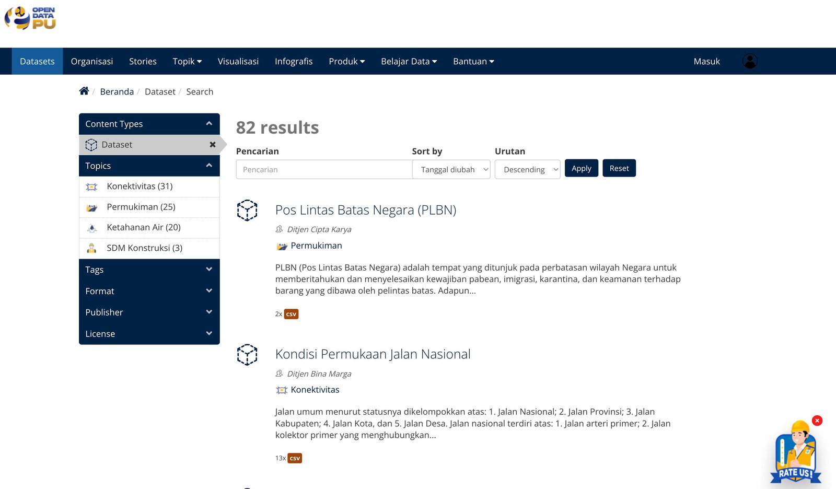Click the cube icon beside Kondisi Permukaan Jalan
836x489 pixels.
pyautogui.click(x=247, y=355)
